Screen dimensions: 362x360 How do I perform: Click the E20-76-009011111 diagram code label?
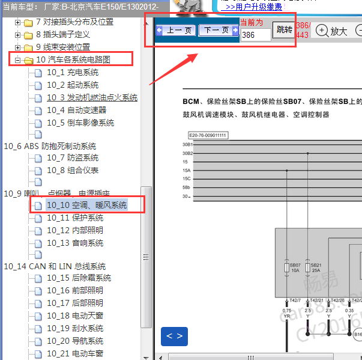(x=208, y=135)
